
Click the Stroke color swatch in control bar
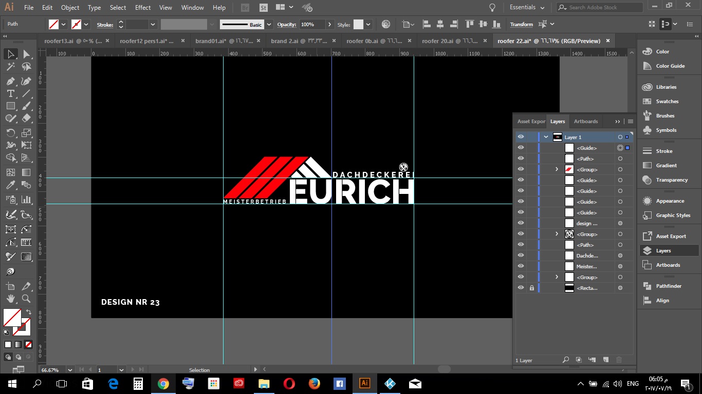[76, 24]
